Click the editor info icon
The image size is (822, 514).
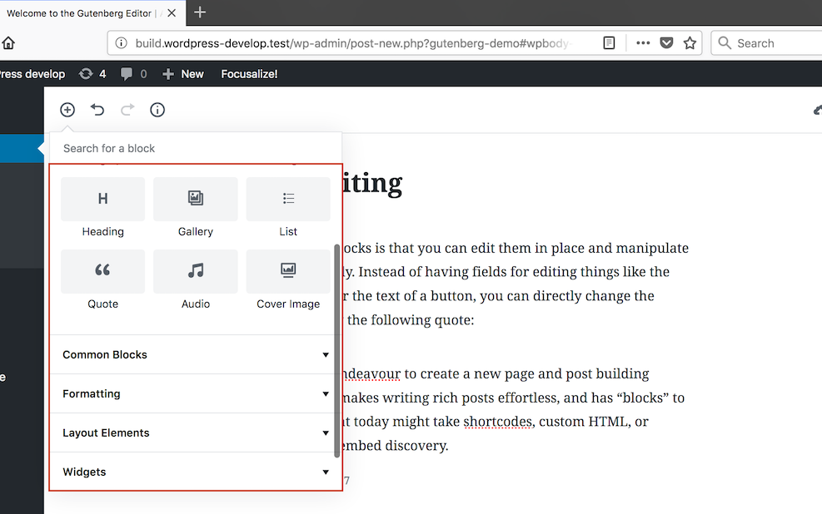[x=157, y=109]
